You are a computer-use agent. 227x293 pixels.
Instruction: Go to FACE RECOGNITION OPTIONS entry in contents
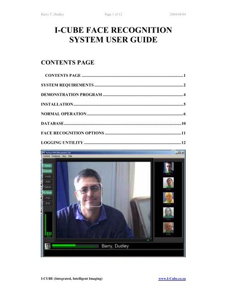pyautogui.click(x=113, y=133)
